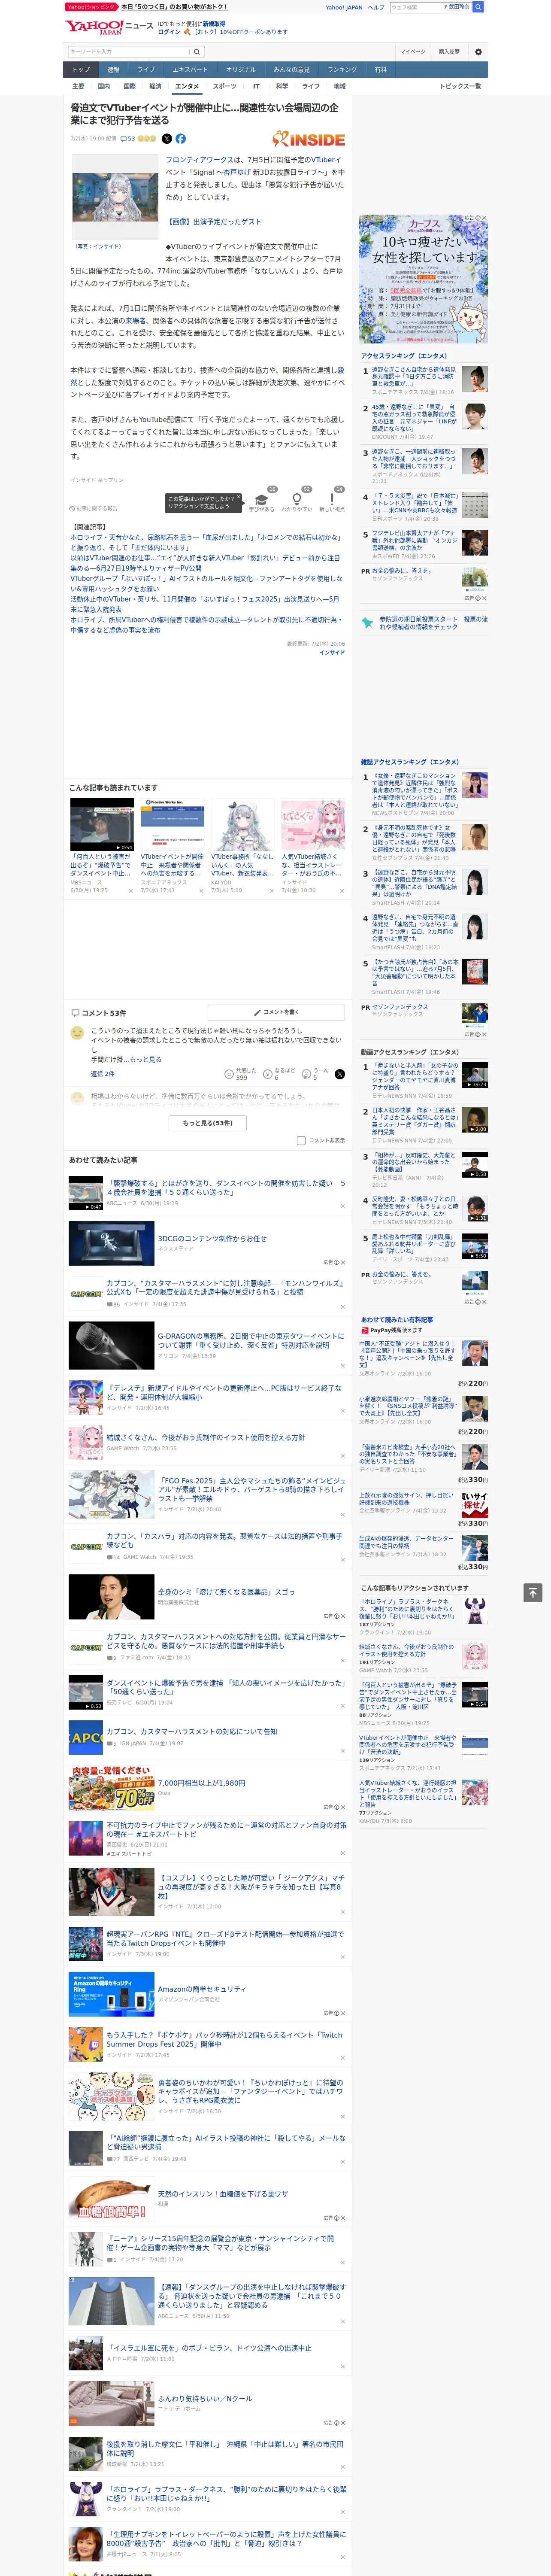Open the 速報 navigation tab
This screenshot has height=2576, width=551.
click(113, 70)
